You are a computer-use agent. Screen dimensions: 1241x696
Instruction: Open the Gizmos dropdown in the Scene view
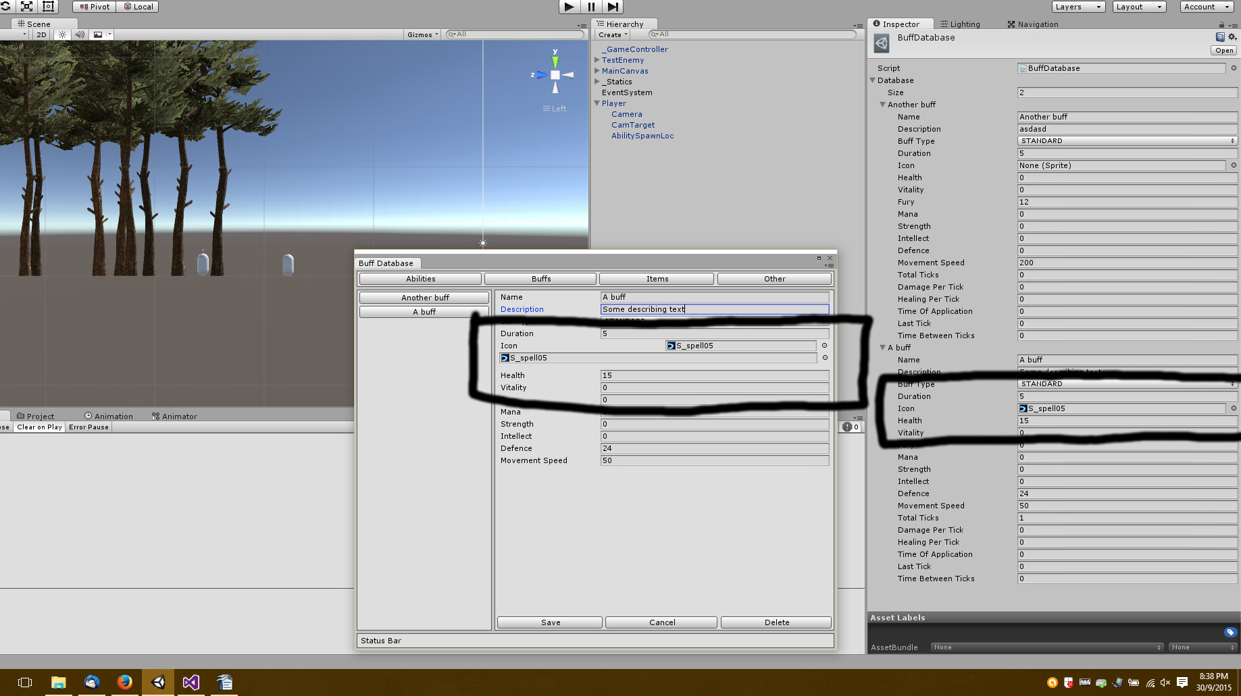(x=422, y=34)
